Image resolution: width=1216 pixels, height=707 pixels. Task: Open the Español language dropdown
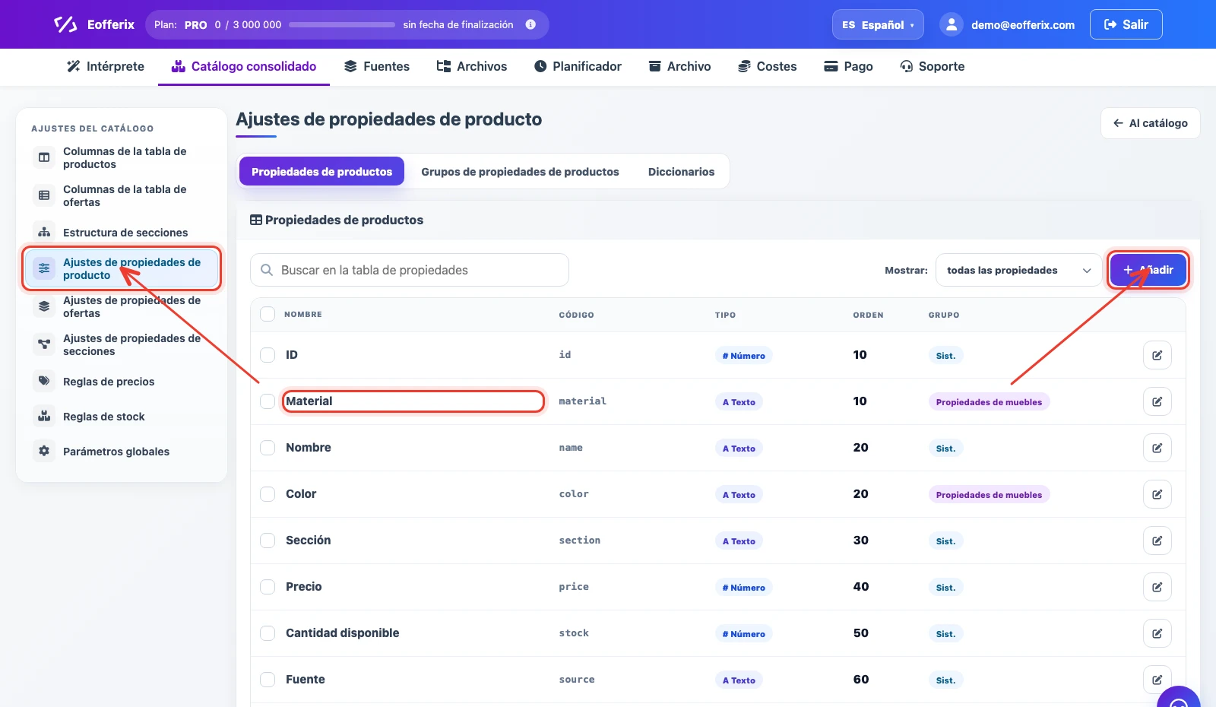pyautogui.click(x=878, y=24)
